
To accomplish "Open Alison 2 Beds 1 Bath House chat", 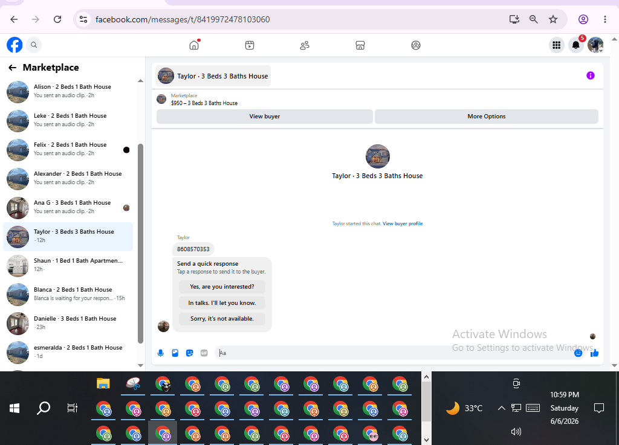I will point(68,92).
